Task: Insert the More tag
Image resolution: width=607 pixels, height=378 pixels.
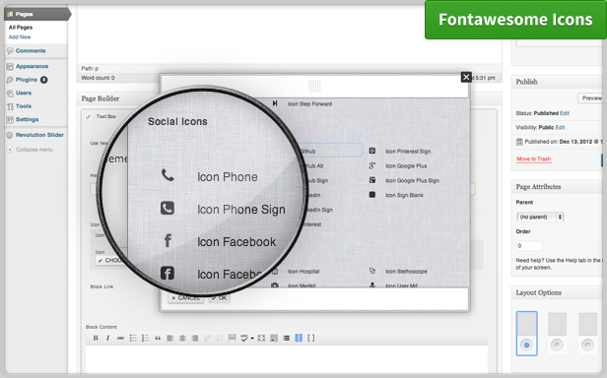Action: click(x=232, y=339)
